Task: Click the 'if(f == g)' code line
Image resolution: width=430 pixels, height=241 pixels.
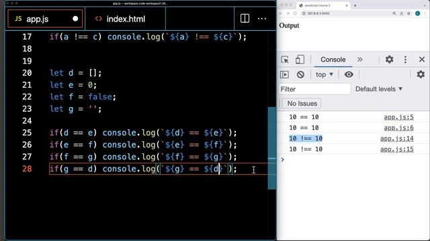Action: tap(143, 157)
